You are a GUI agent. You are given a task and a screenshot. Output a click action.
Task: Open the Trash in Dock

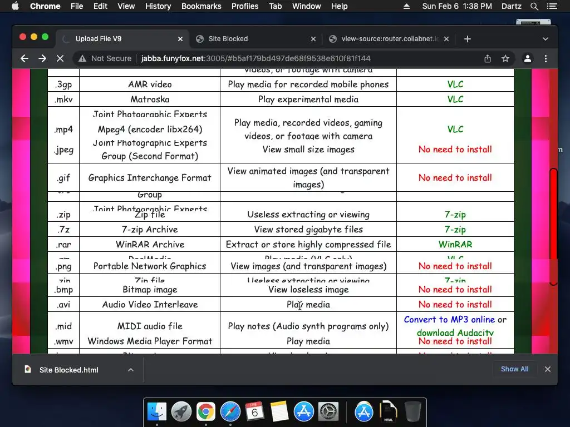click(412, 412)
